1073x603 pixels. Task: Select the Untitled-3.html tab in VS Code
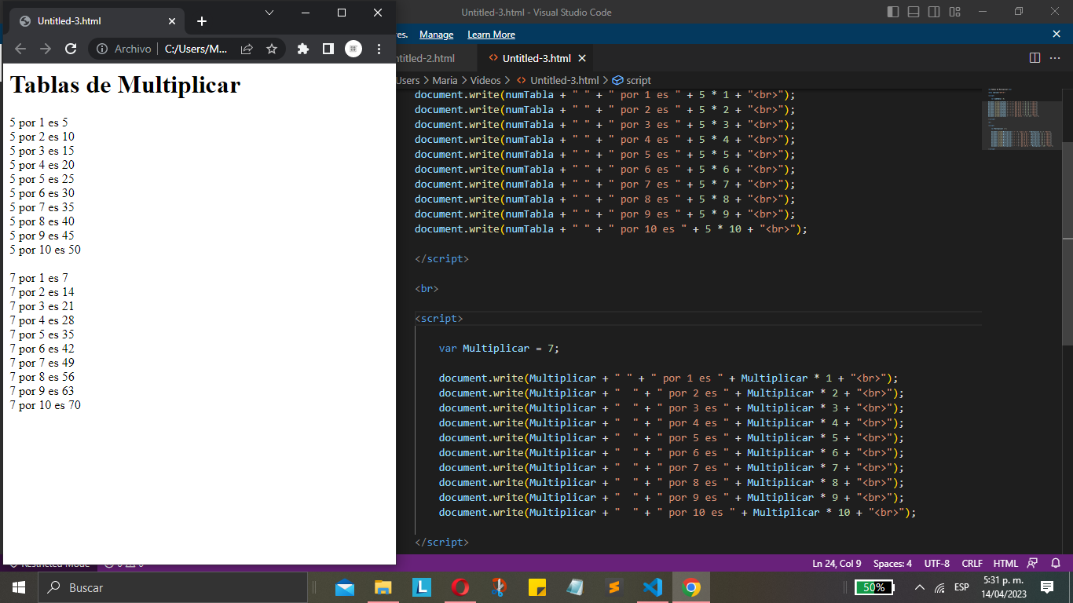tap(536, 58)
